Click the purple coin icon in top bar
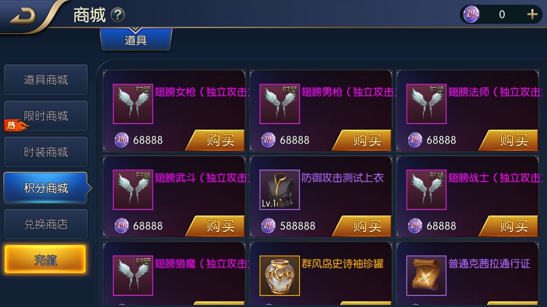The width and height of the screenshot is (547, 307). point(471,14)
